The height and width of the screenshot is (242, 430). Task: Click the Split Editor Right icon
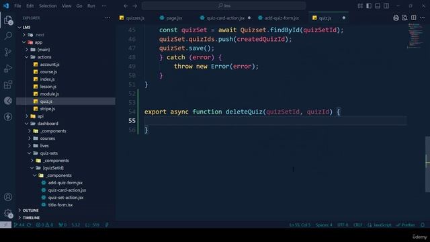coord(414,18)
